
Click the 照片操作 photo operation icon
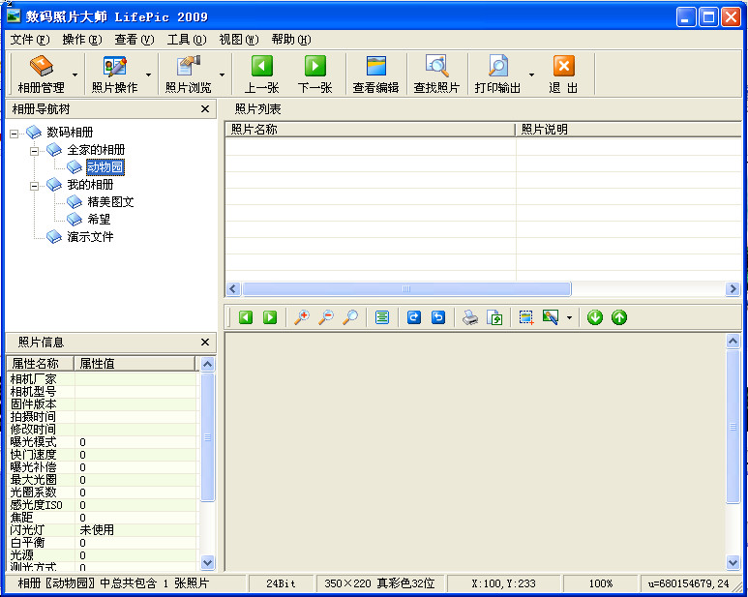point(115,67)
